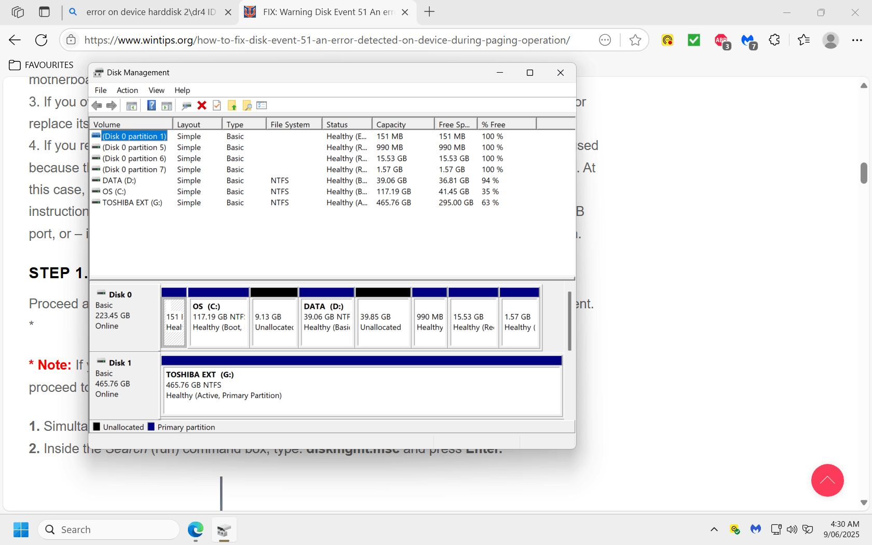Select the 15.53 GB Healthy partition block
This screenshot has height=545, width=872.
point(473,317)
